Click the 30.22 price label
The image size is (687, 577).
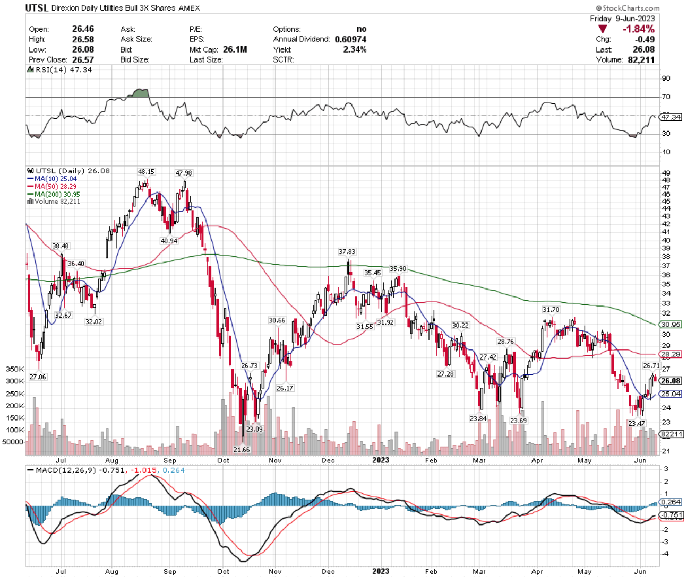461,325
